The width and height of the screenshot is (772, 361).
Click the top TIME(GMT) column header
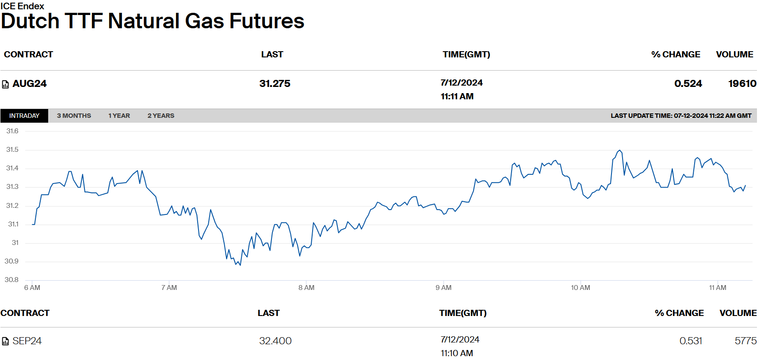[x=466, y=54]
